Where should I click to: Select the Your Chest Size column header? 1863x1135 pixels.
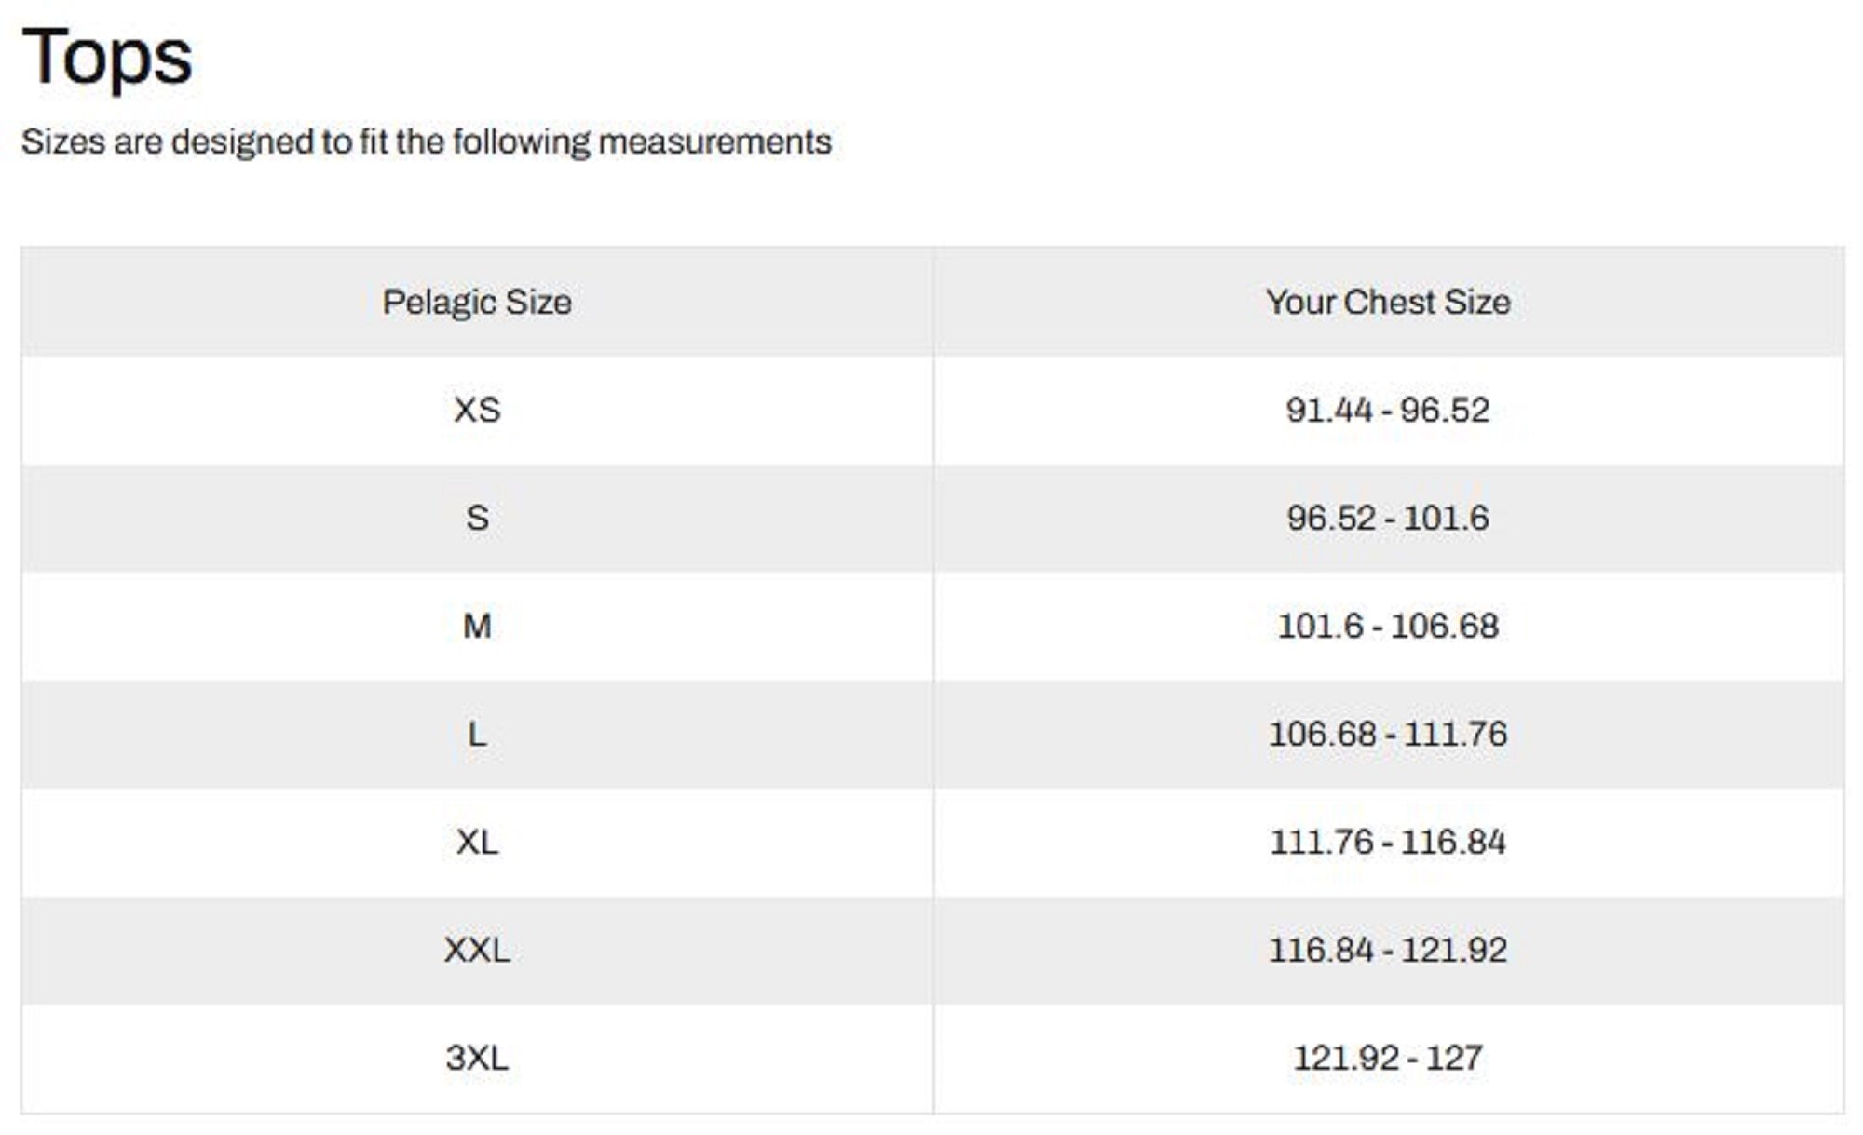pyautogui.click(x=1388, y=303)
